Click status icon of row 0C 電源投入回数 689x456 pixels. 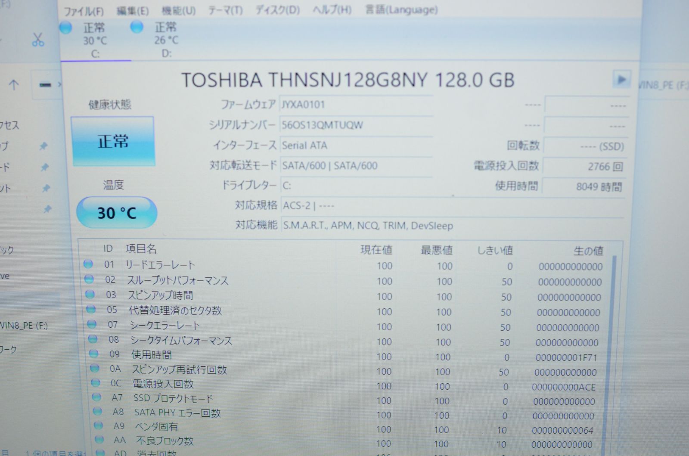pyautogui.click(x=95, y=382)
